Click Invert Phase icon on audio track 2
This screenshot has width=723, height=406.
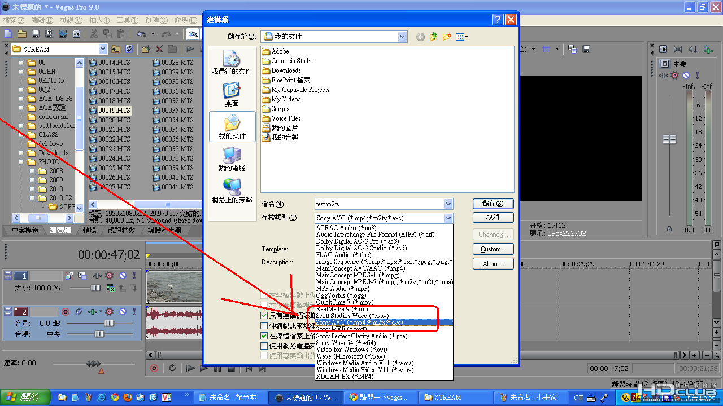(80, 311)
